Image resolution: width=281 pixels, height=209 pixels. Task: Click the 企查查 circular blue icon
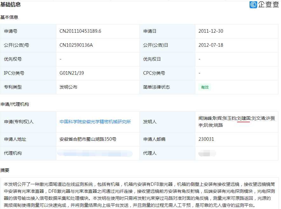click(253, 4)
